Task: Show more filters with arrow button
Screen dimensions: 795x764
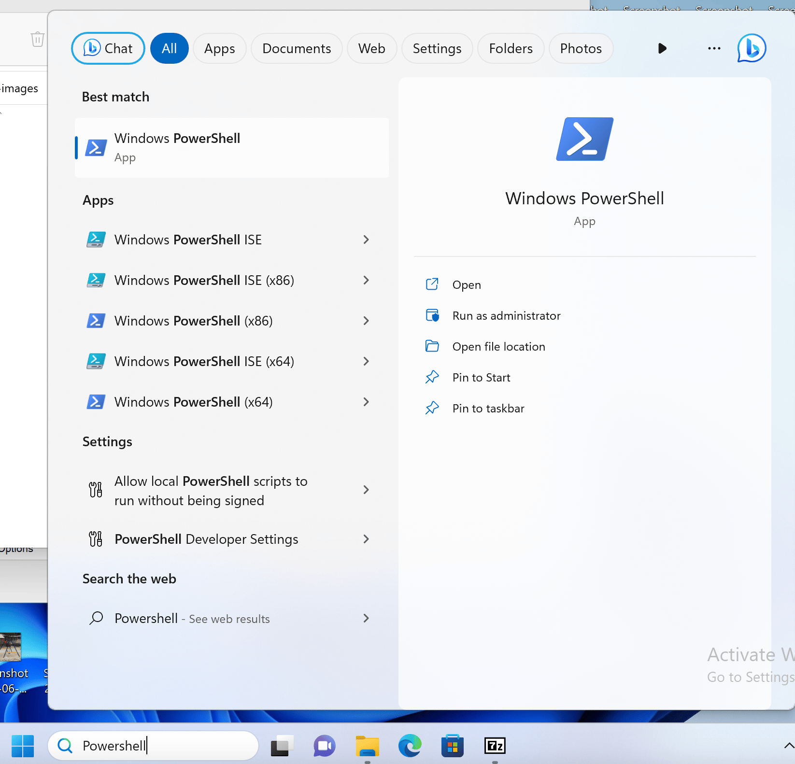Action: pos(662,48)
